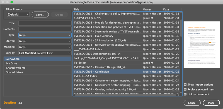Click the green maximize window button
The width and height of the screenshot is (223, 109).
coord(12,2)
